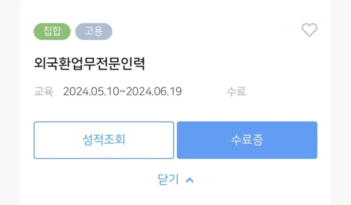The image size is (351, 205).
Task: Select the 고용 category label
Action: (x=94, y=31)
